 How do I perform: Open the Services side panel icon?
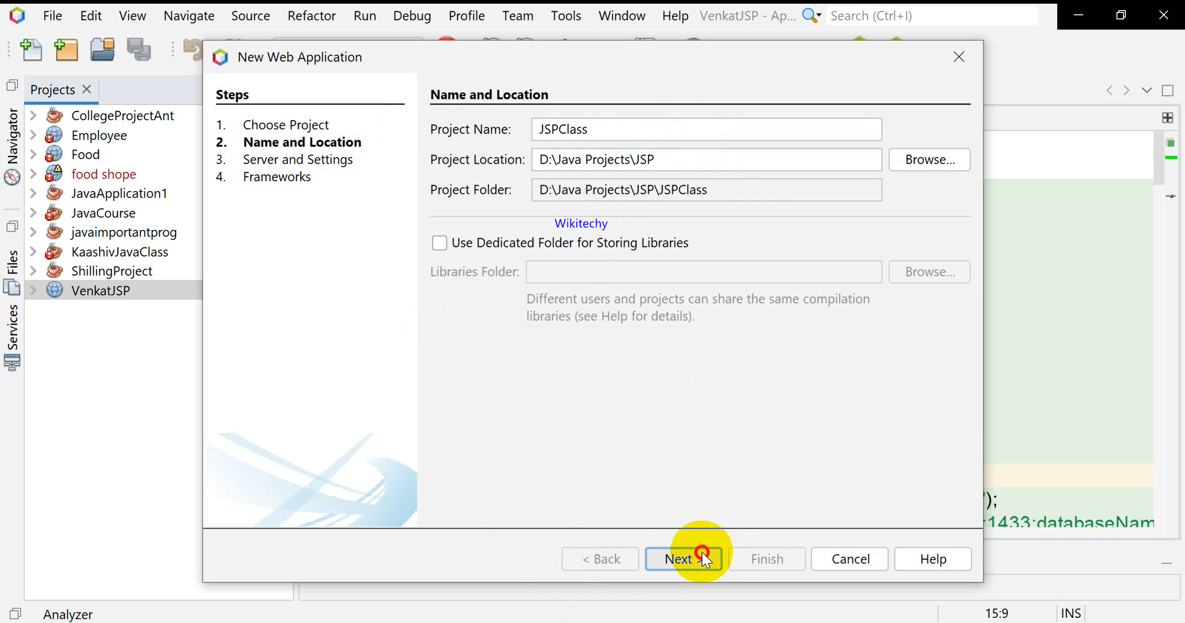coord(12,363)
